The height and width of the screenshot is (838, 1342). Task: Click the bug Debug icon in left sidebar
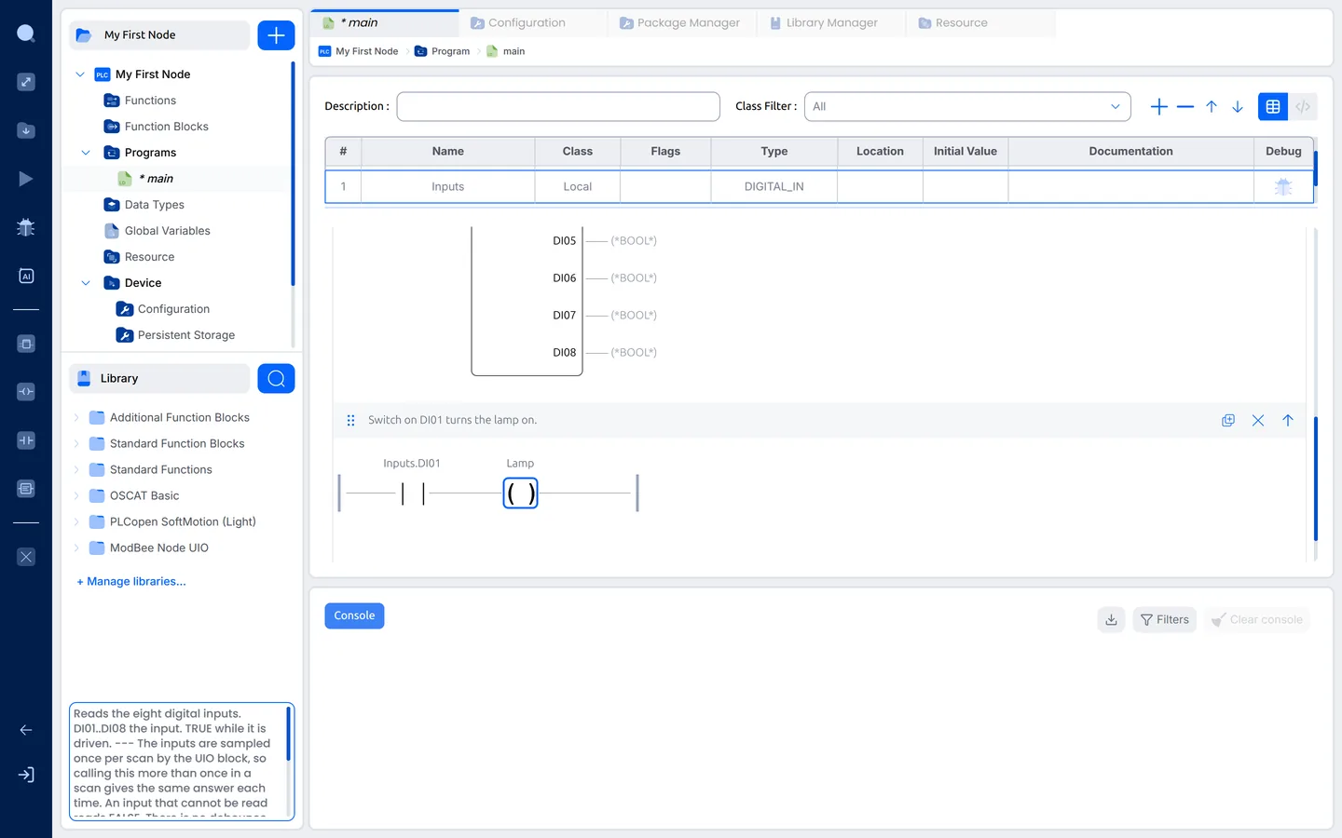coord(26,227)
